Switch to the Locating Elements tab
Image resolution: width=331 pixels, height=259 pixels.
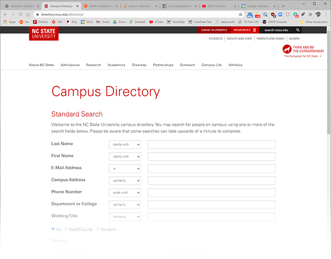(x=180, y=6)
